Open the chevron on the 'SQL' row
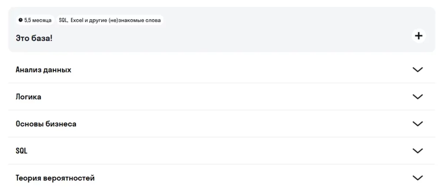Viewport: 443px width, 191px height. coord(417,151)
